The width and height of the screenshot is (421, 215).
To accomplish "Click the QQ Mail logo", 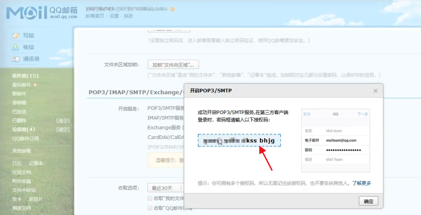I will pos(42,12).
